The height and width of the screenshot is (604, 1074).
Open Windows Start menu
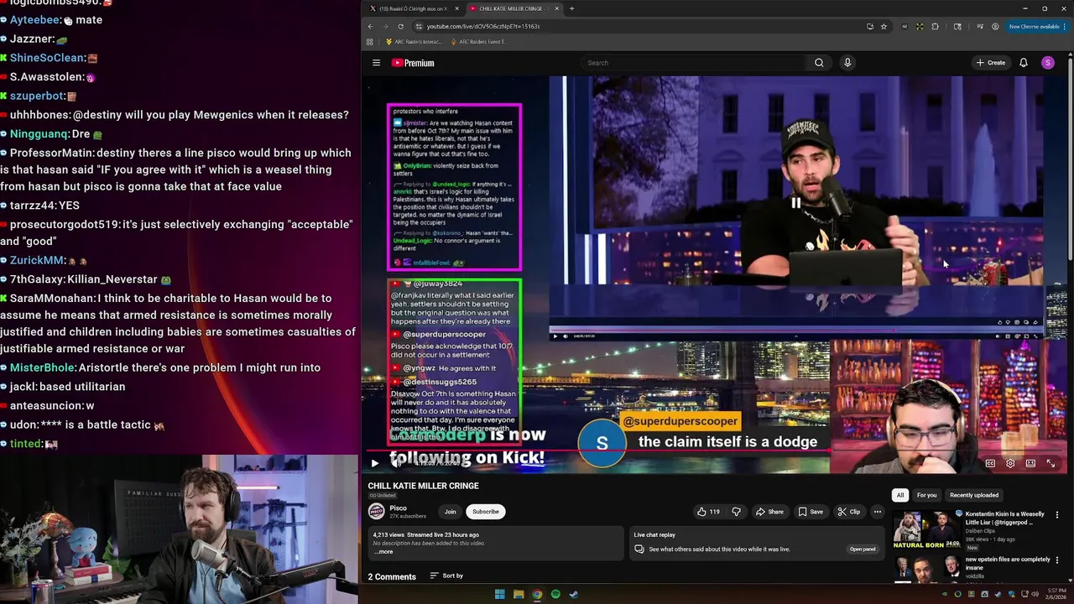point(499,595)
